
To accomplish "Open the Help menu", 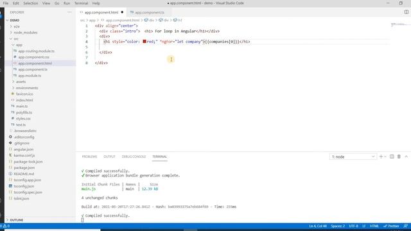I will coord(96,3).
